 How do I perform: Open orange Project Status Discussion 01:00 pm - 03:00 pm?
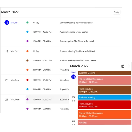click(104, 114)
